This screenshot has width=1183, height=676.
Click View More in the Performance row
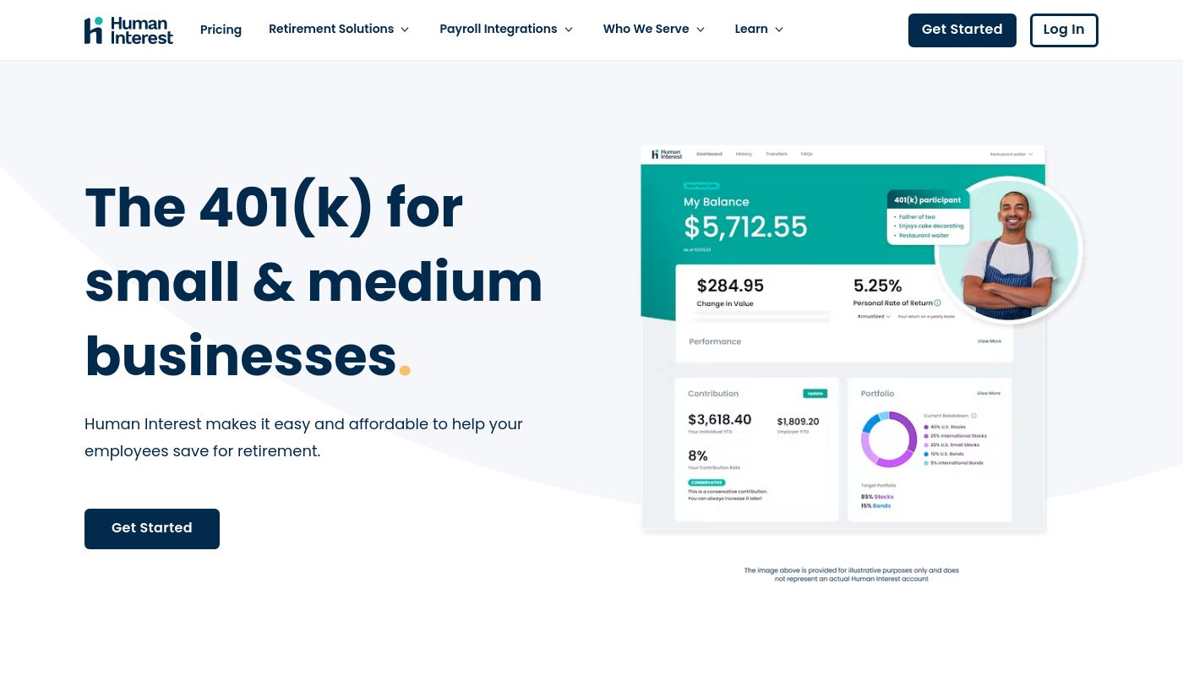(989, 341)
